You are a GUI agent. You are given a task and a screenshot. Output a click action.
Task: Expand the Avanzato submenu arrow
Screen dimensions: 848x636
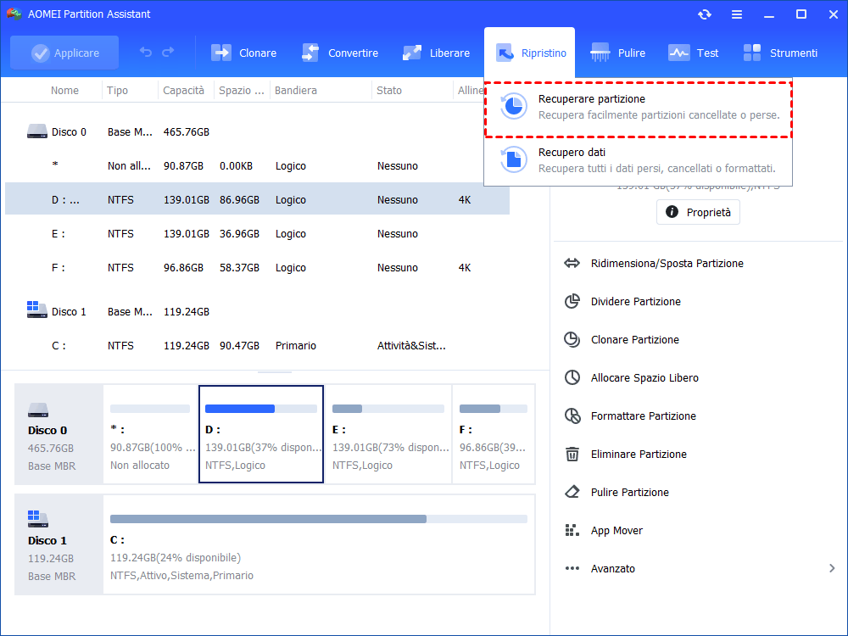(832, 568)
